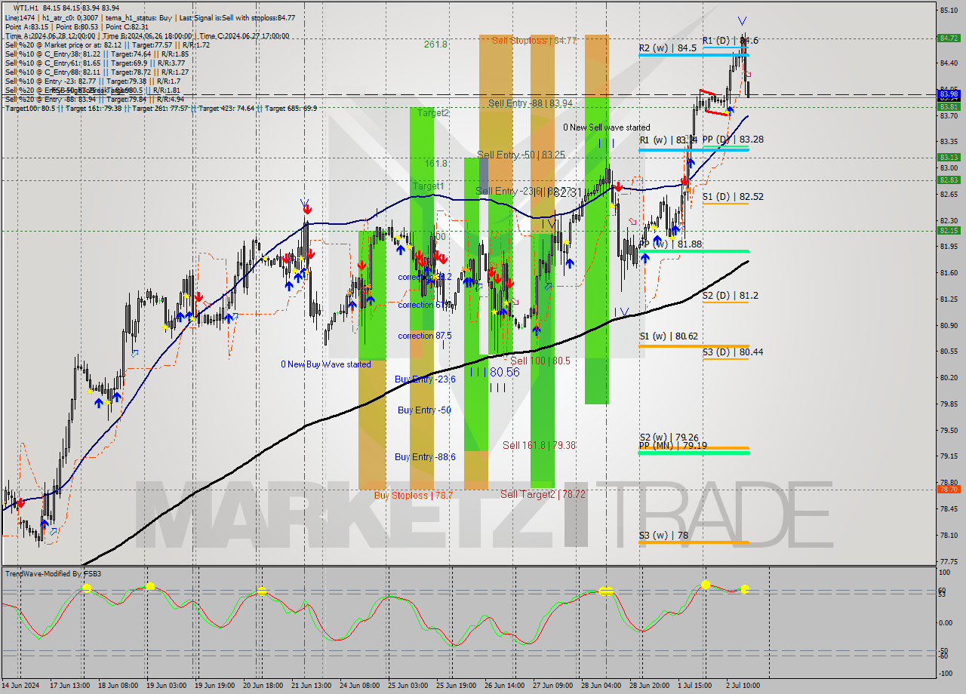This screenshot has height=694, width=966.
Task: Click the 'S2 (D) | 81.2' label
Action: [x=730, y=296]
